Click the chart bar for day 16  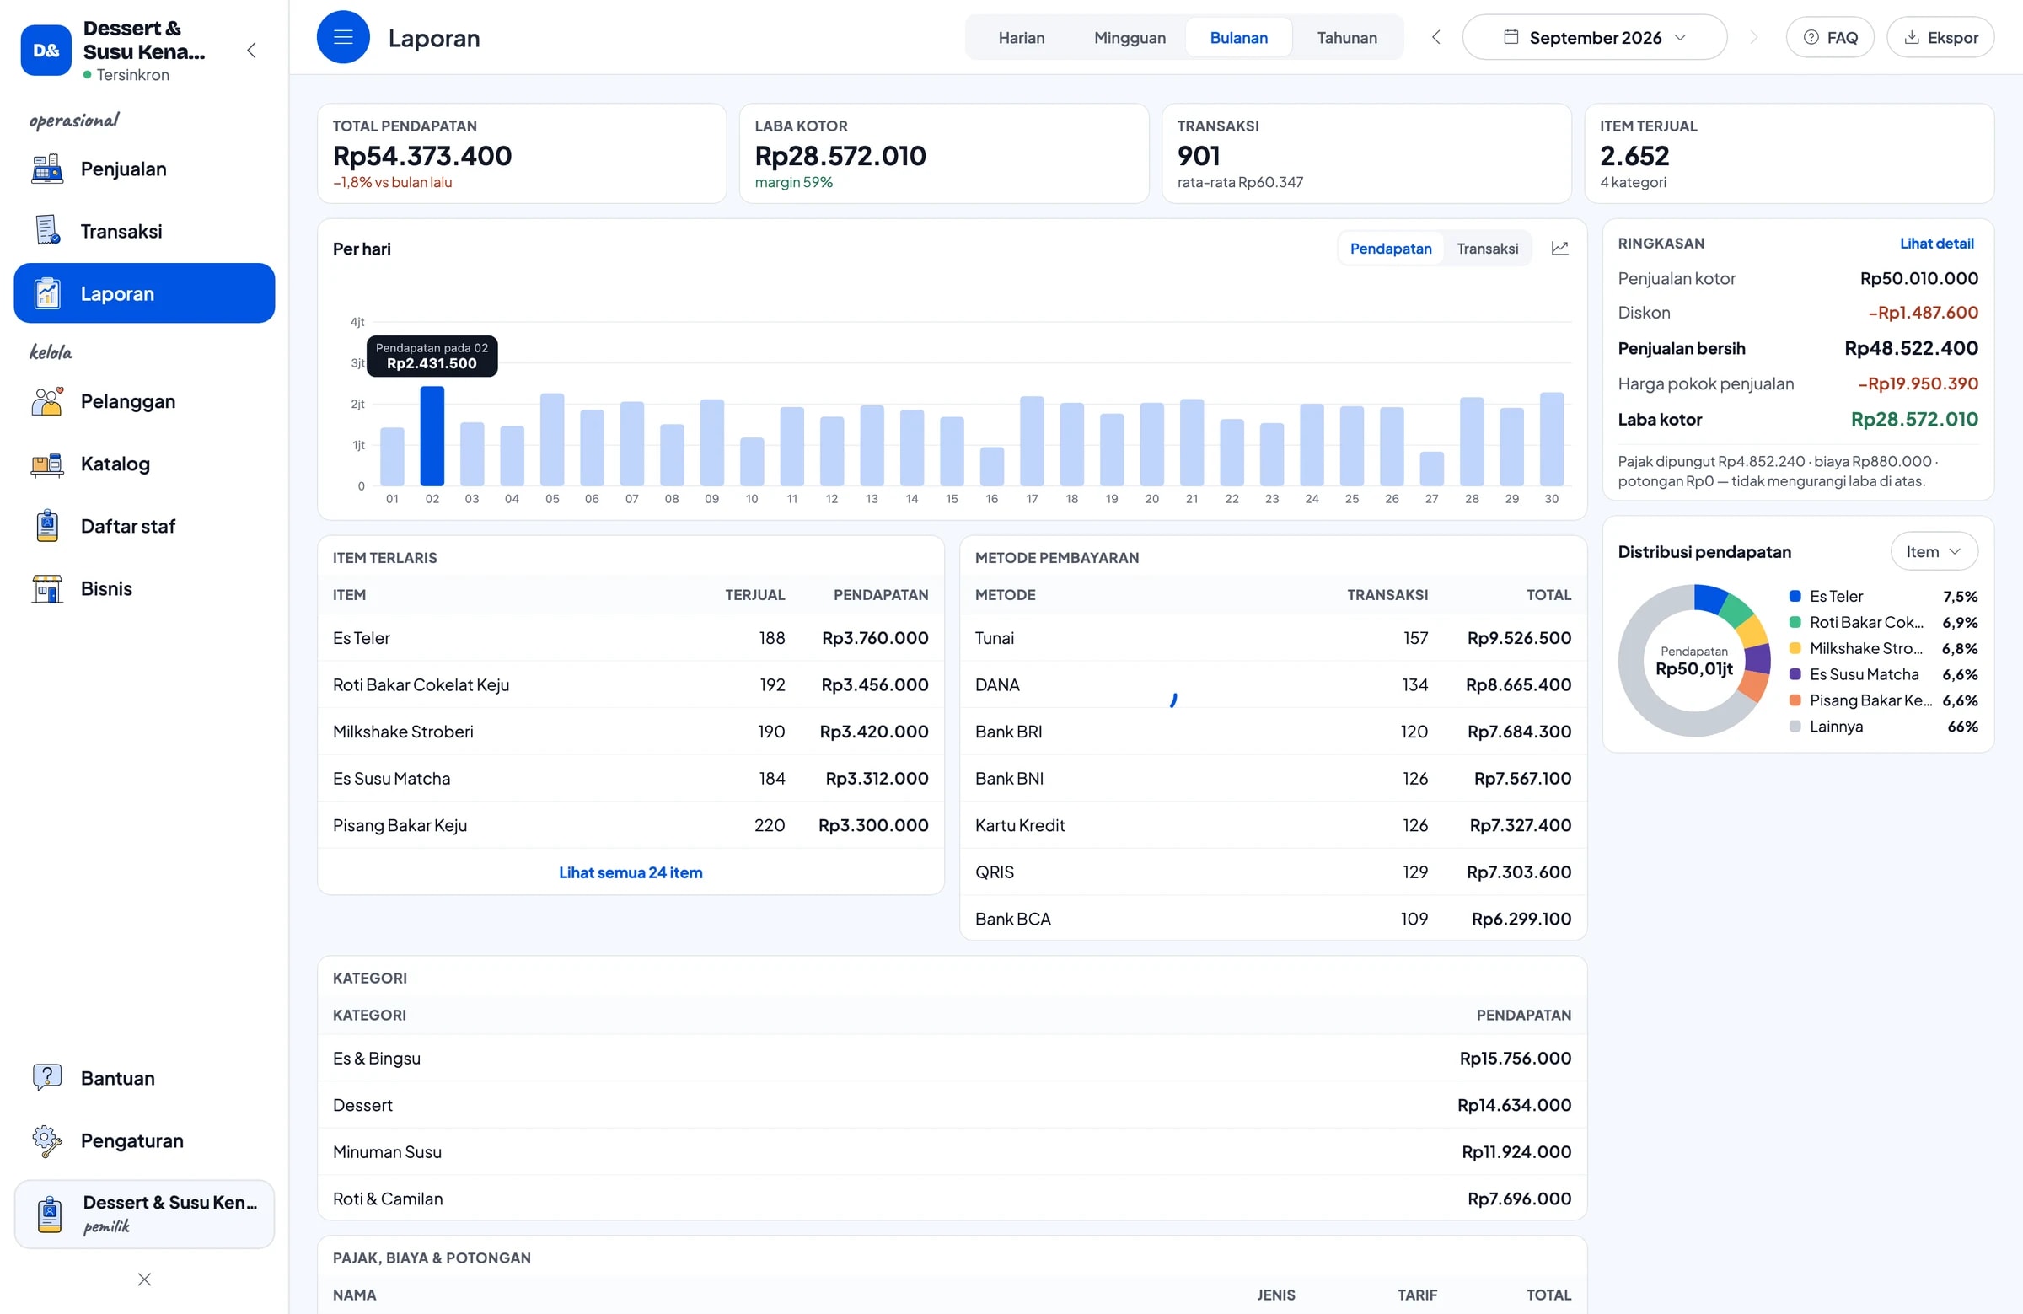coord(992,467)
